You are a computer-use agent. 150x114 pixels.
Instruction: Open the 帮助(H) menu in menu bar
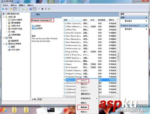[x=31, y=5]
